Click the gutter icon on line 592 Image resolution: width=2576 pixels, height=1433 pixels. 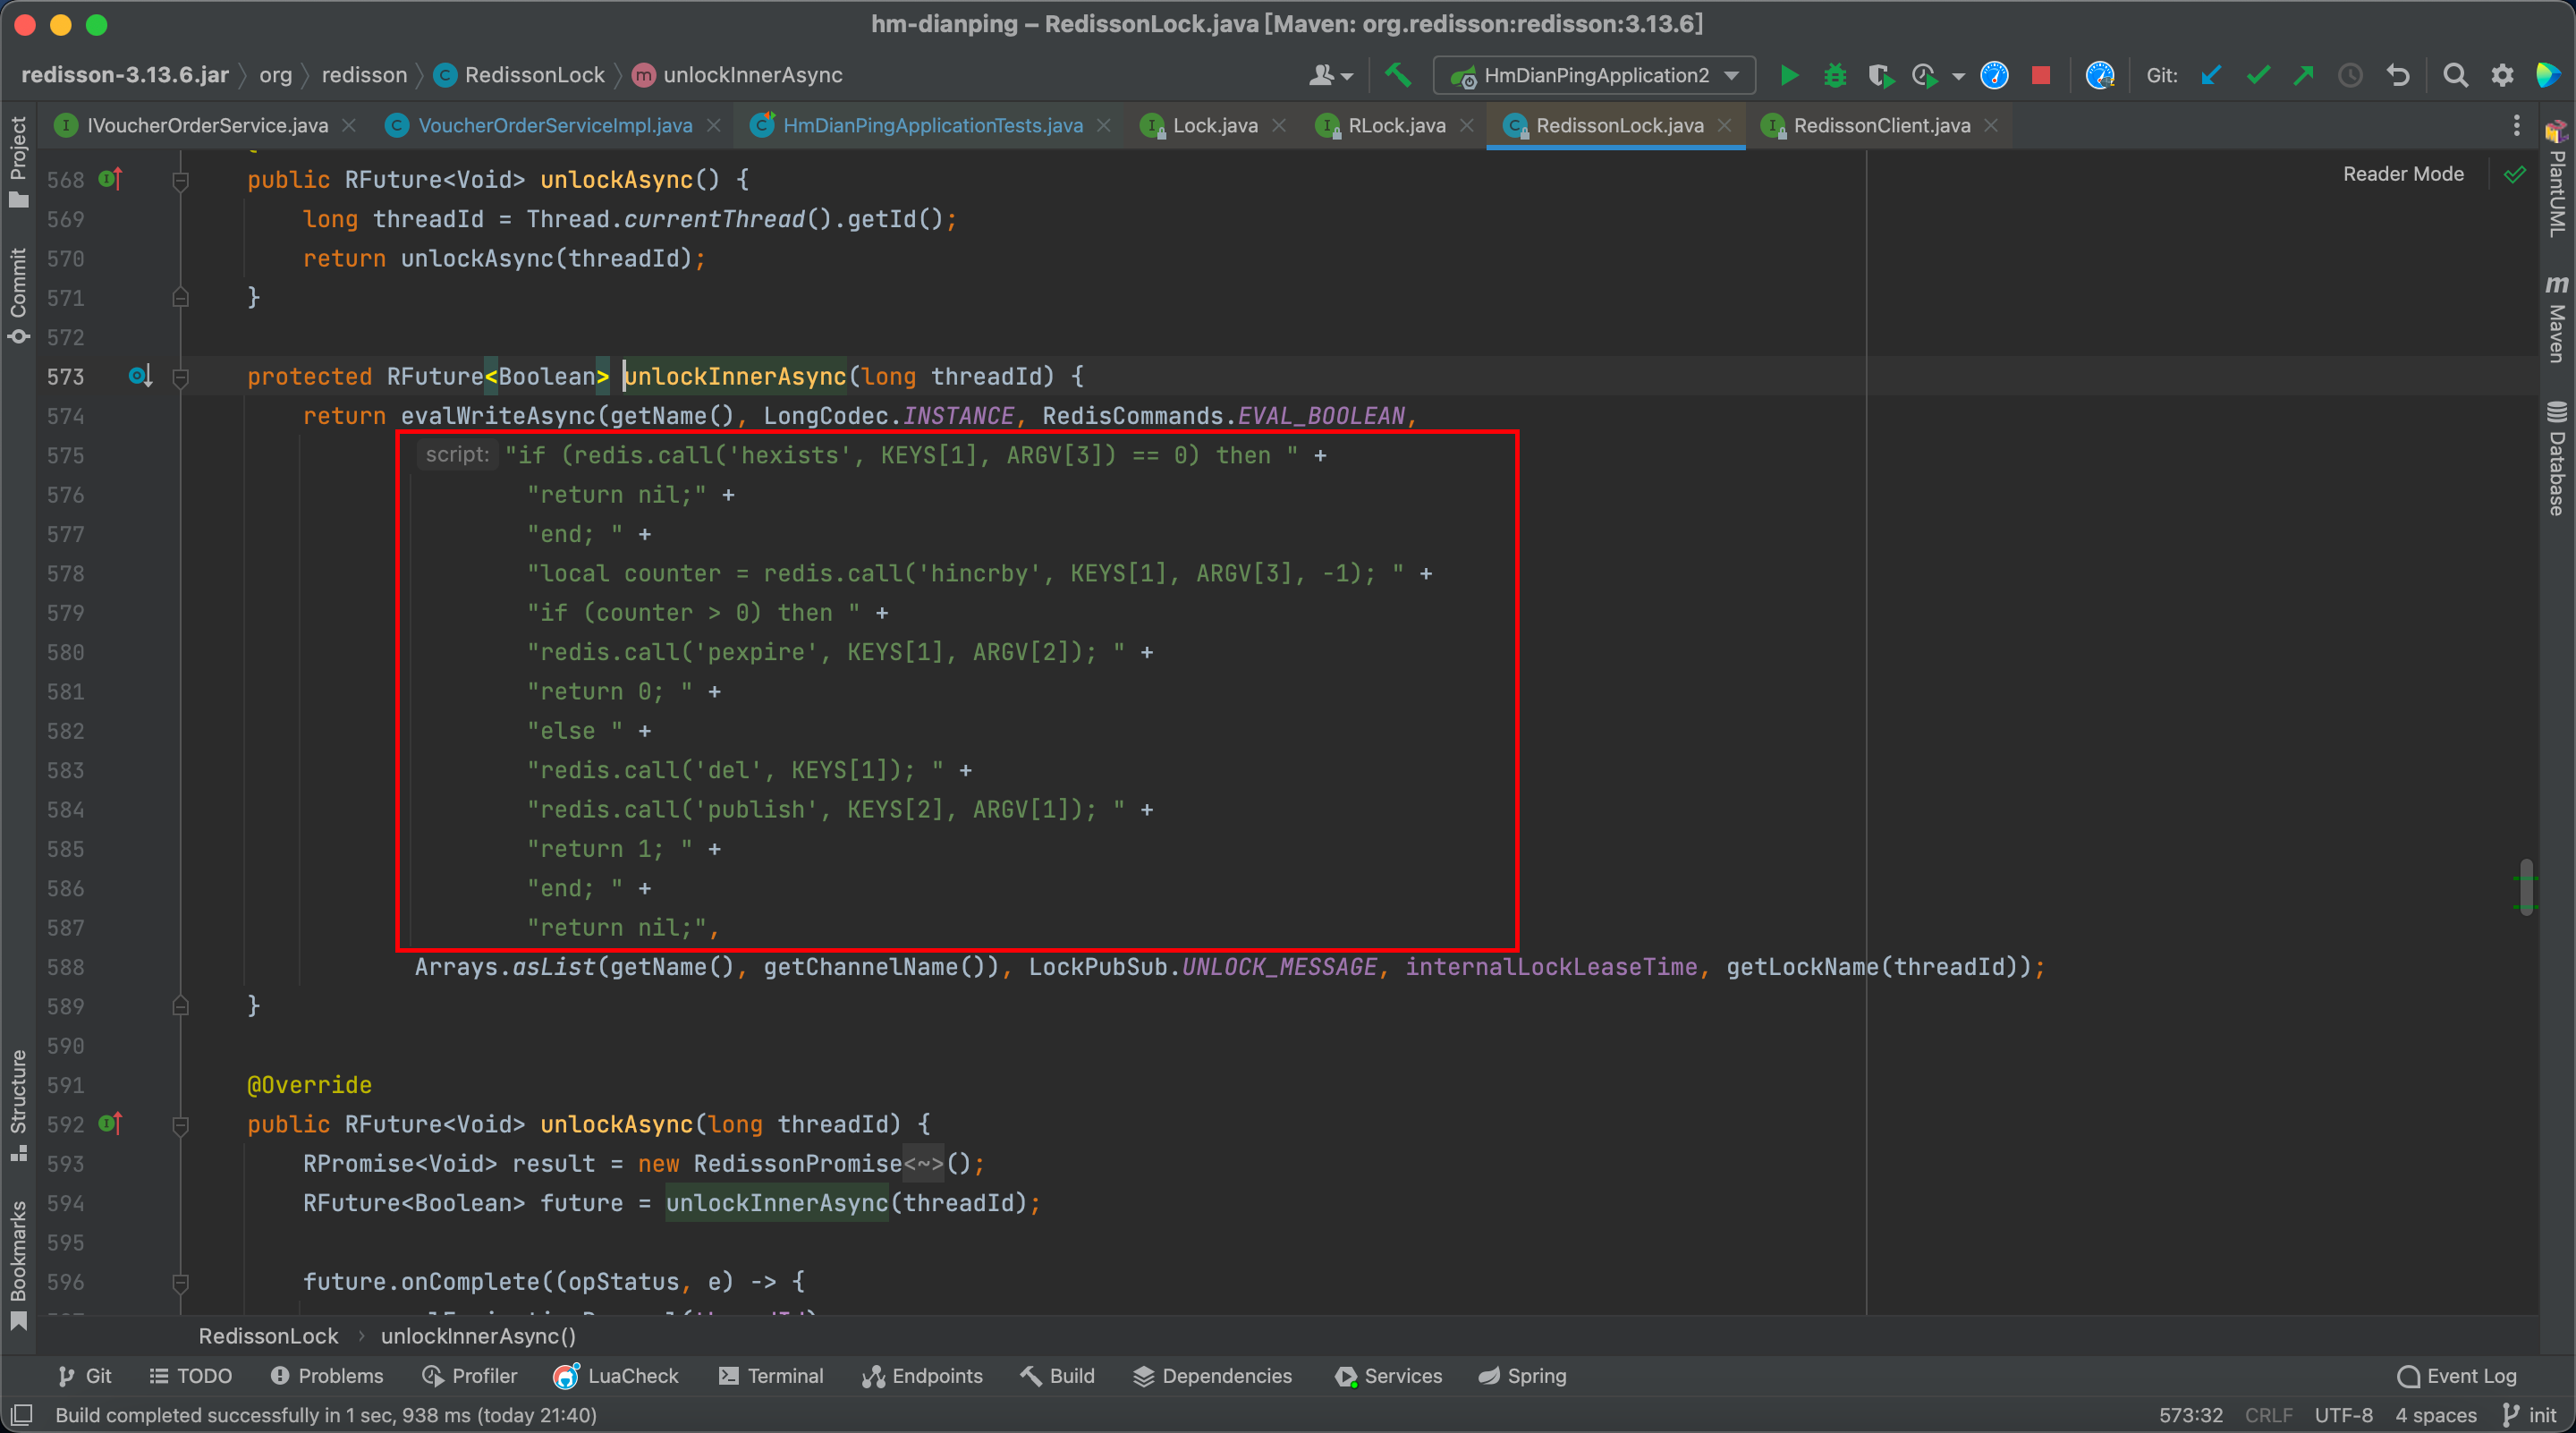pos(110,1124)
